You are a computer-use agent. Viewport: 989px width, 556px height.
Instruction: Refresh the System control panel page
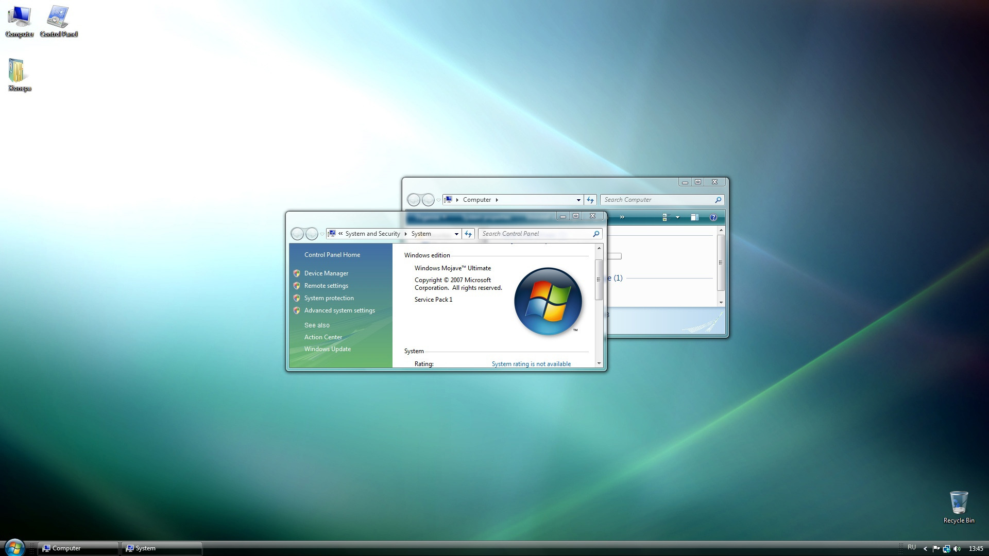click(x=468, y=234)
